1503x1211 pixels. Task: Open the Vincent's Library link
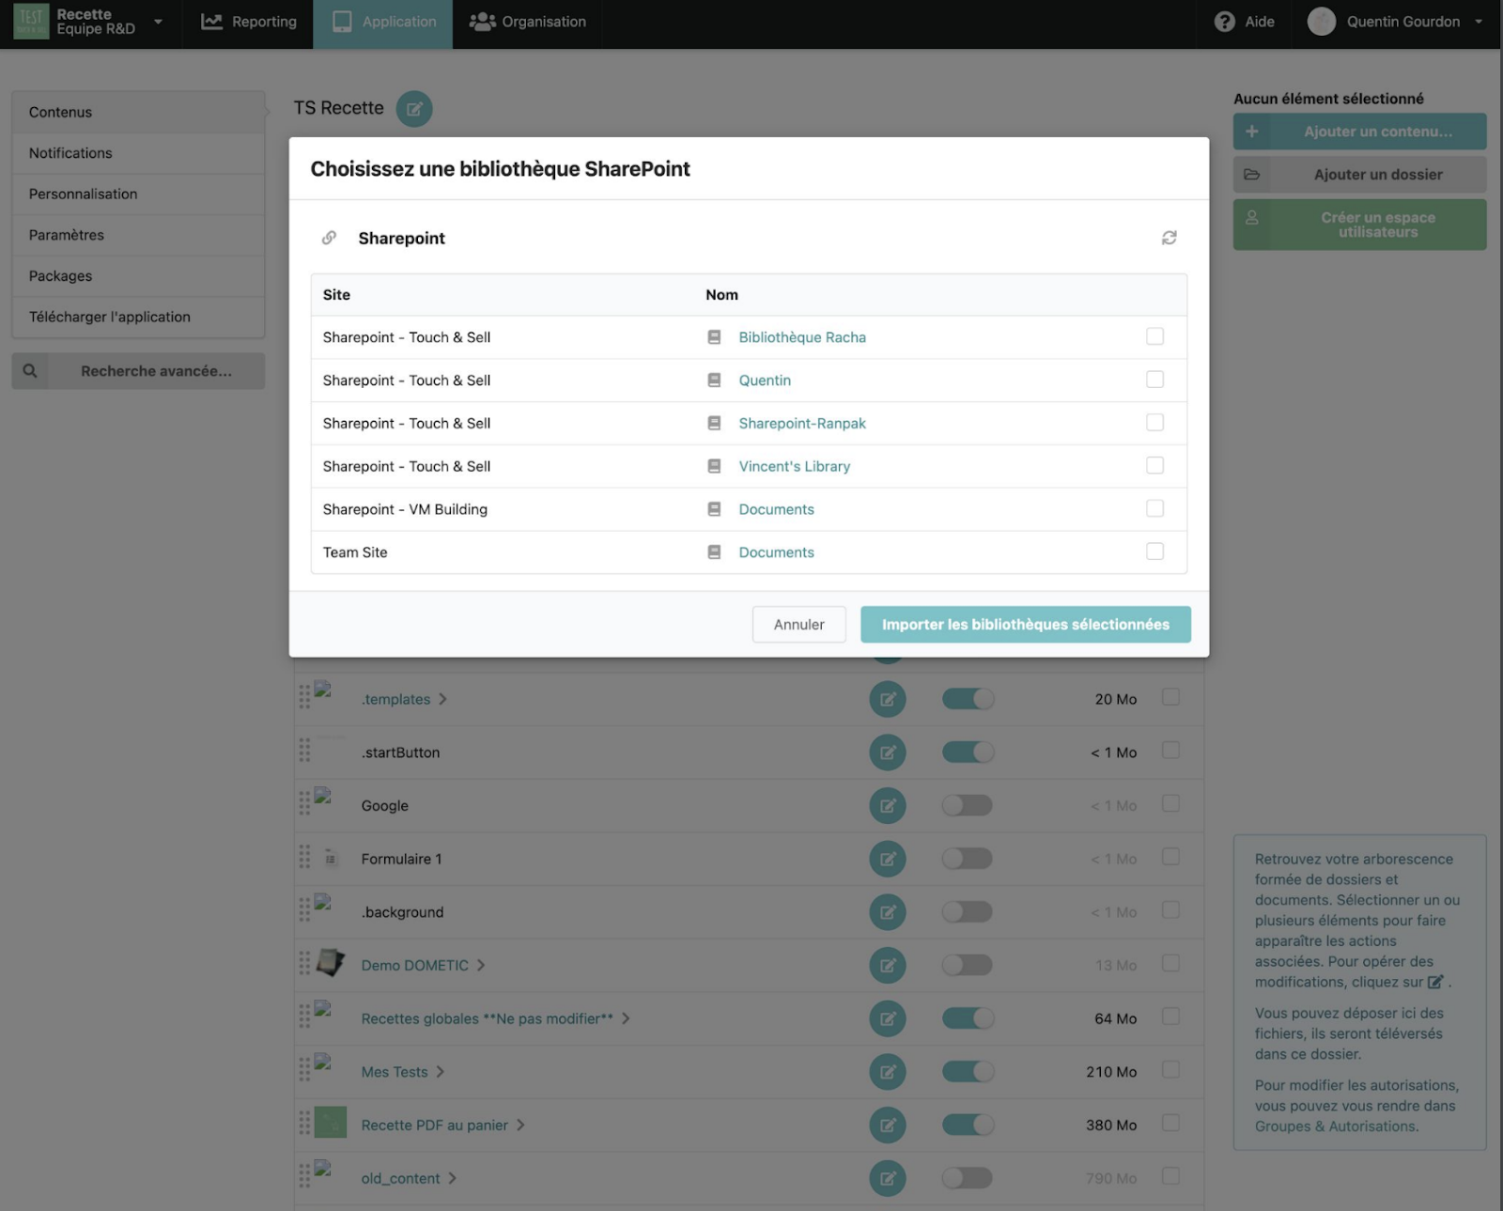click(x=795, y=466)
